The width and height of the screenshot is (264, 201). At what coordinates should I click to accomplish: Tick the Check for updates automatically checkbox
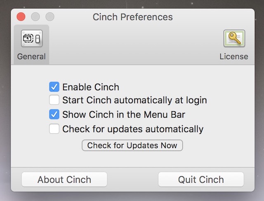[54, 129]
